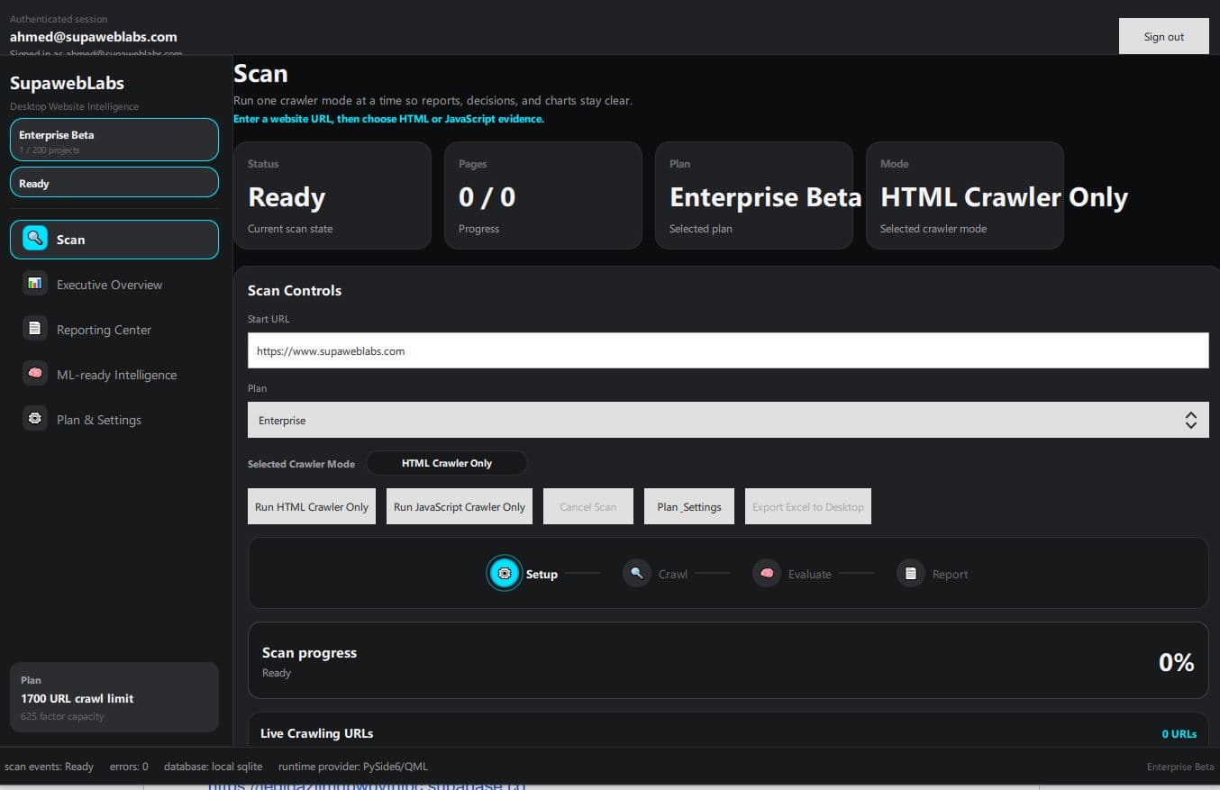Select the Evaluate step brain icon

(x=767, y=573)
